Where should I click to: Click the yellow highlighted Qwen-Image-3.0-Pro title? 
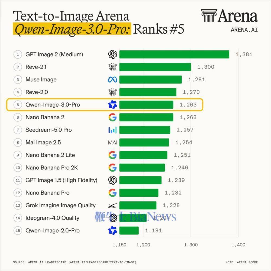pos(72,29)
